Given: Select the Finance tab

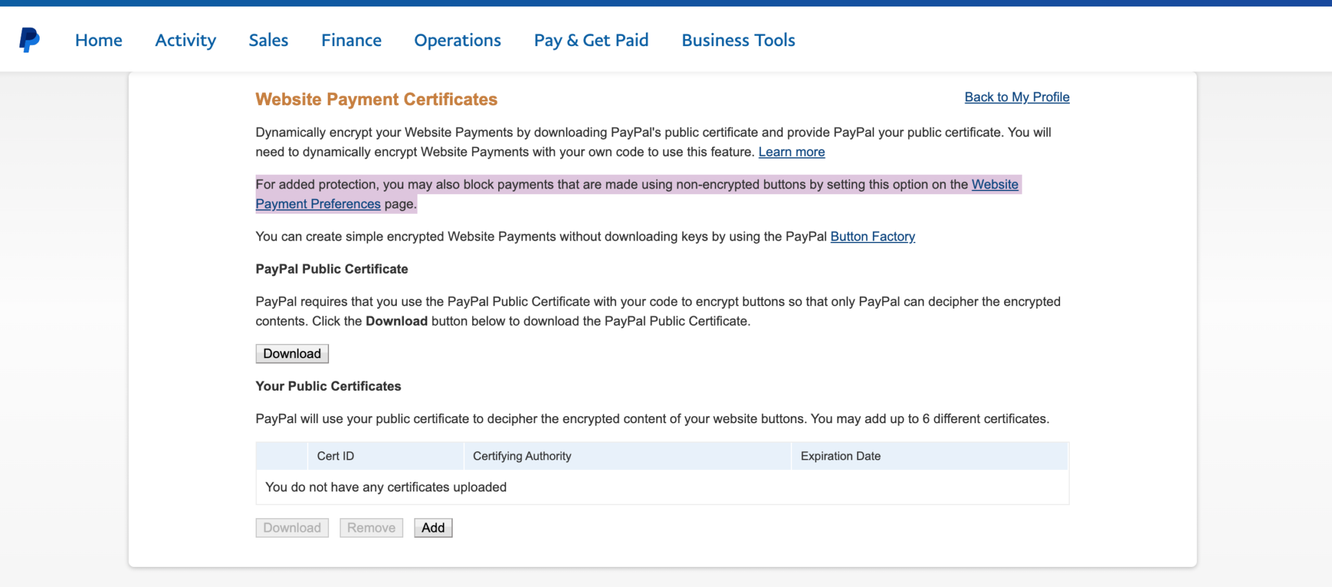Looking at the screenshot, I should click(x=351, y=40).
